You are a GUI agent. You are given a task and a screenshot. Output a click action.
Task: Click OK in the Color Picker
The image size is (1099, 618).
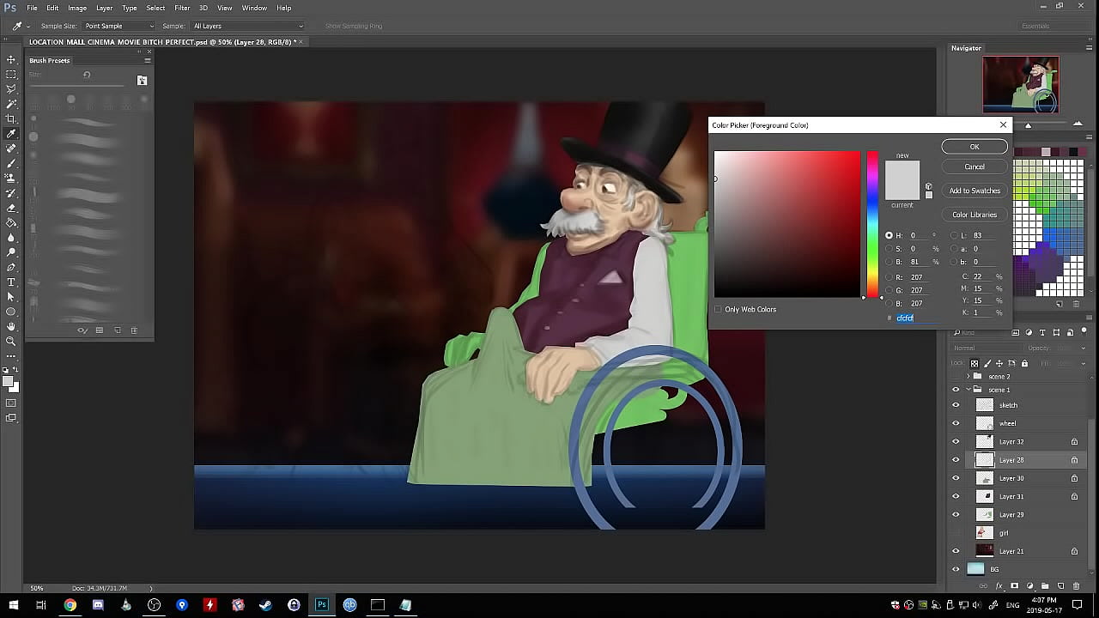click(x=974, y=147)
